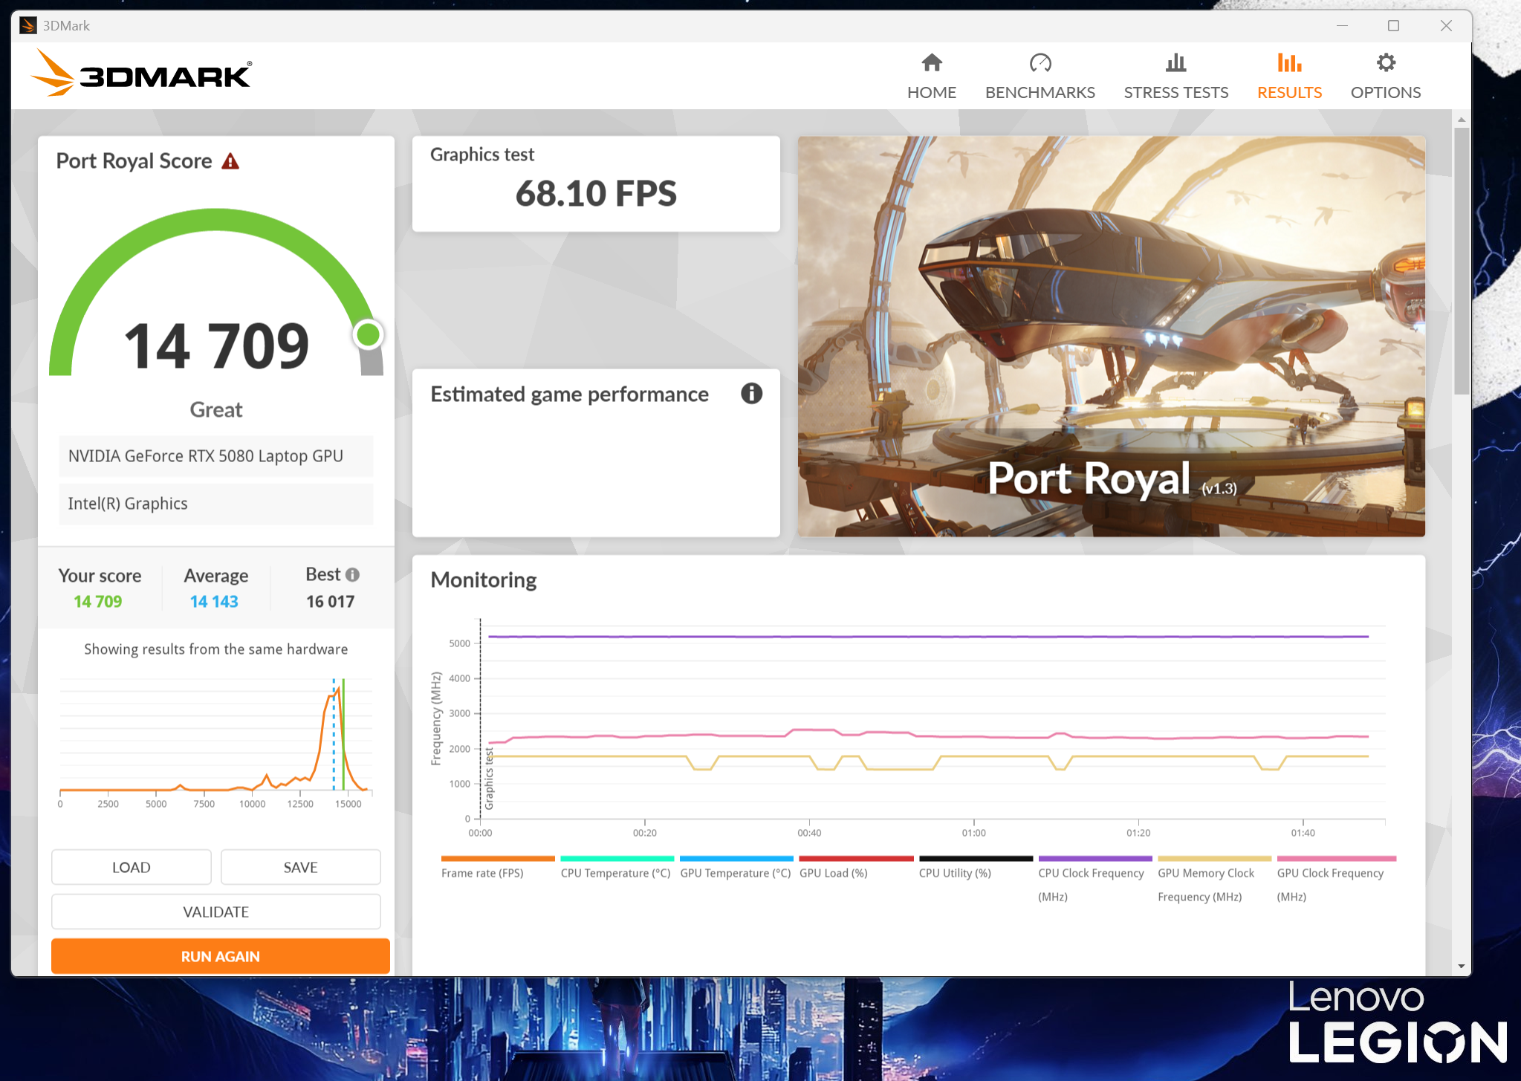Click the vertical scrollbar thumb
Image resolution: width=1521 pixels, height=1081 pixels.
(x=1461, y=260)
